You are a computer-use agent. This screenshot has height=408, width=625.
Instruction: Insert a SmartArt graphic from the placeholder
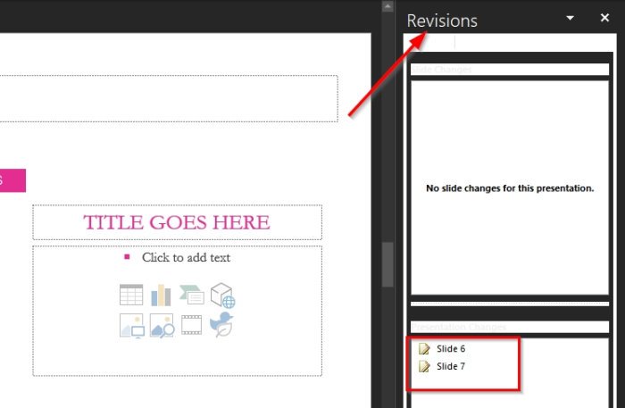click(x=192, y=295)
